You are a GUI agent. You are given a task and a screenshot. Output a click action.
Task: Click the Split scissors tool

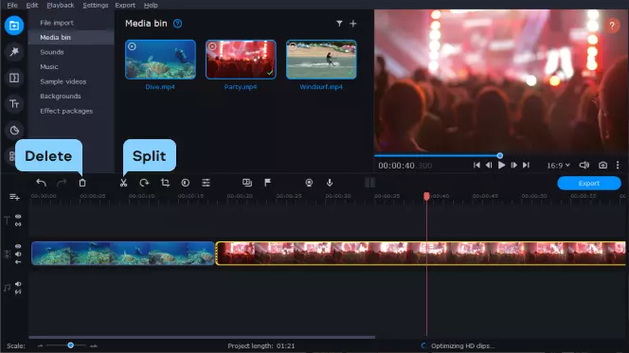123,183
